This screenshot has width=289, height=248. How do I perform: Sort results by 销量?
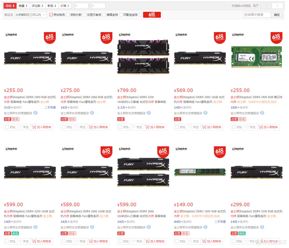[23, 6]
